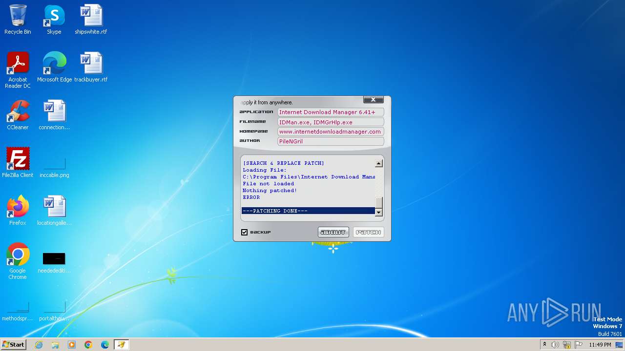Close the patcher window
Image resolution: width=625 pixels, height=351 pixels.
coord(374,99)
